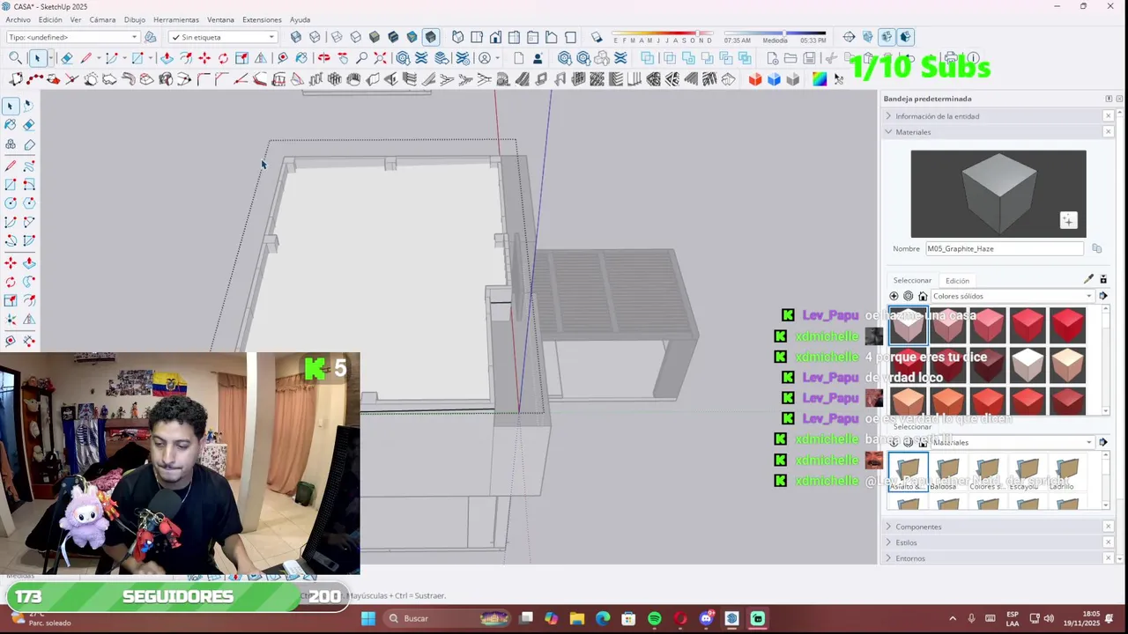Switch to the Seleccionar tab in Materiales
The image size is (1128, 634).
(912, 280)
